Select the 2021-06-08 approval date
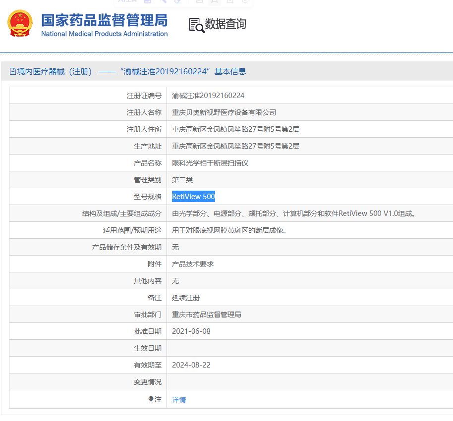Screen dimensions: 453x421 pyautogui.click(x=191, y=331)
